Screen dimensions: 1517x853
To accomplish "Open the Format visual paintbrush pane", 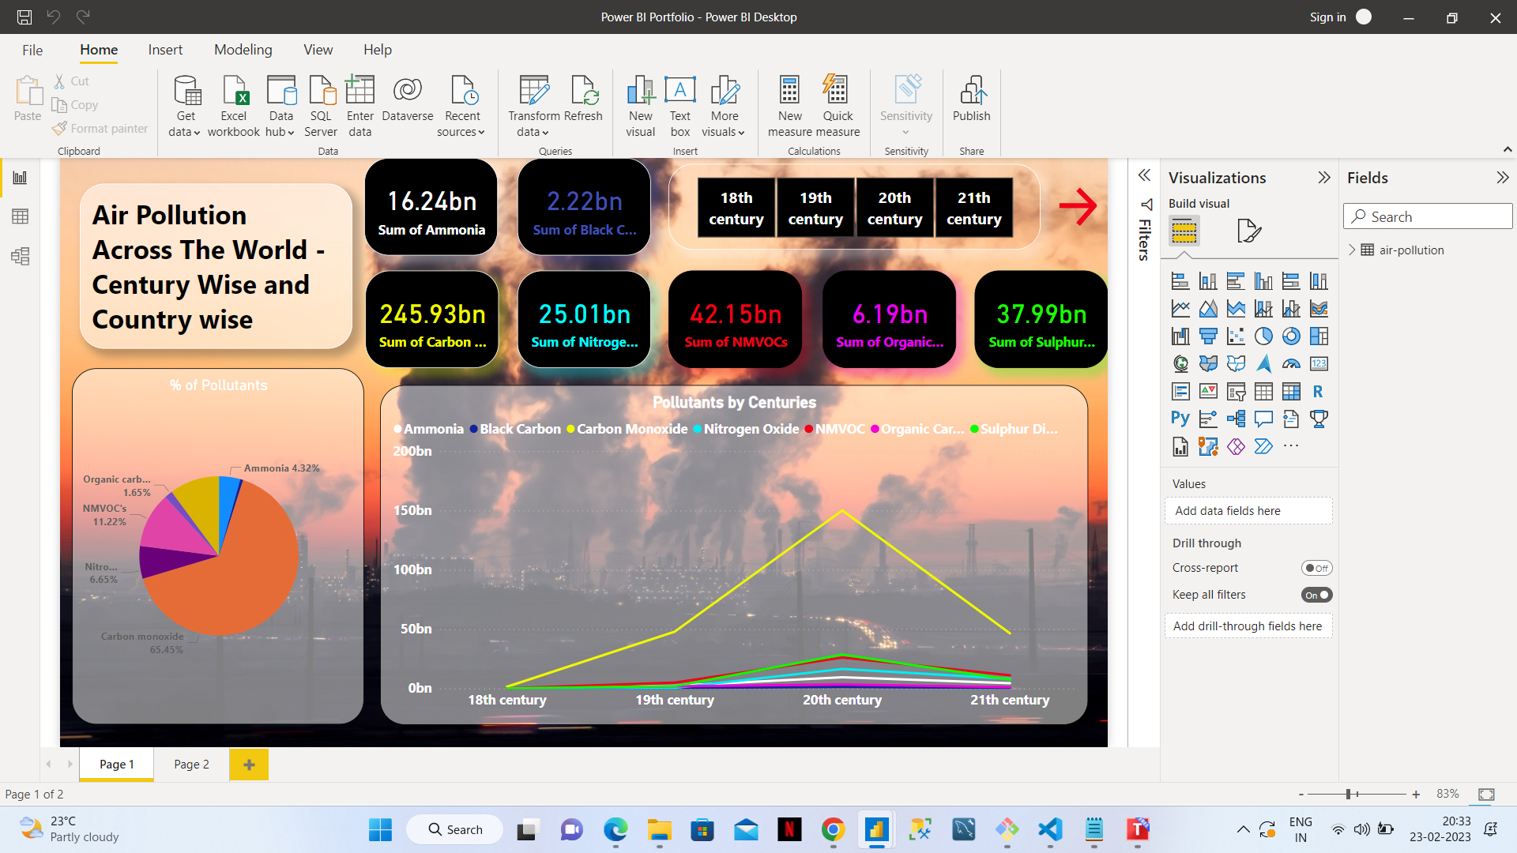I will (x=1248, y=231).
